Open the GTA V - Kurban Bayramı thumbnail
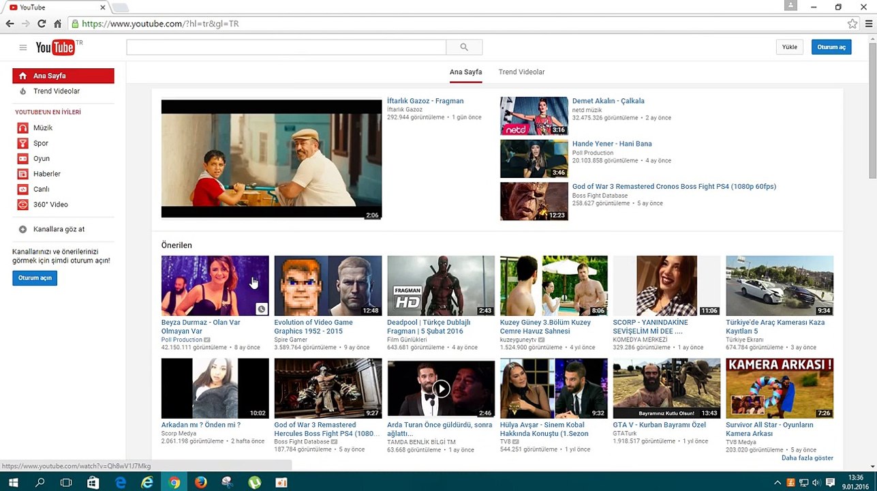The image size is (877, 491). (x=666, y=388)
